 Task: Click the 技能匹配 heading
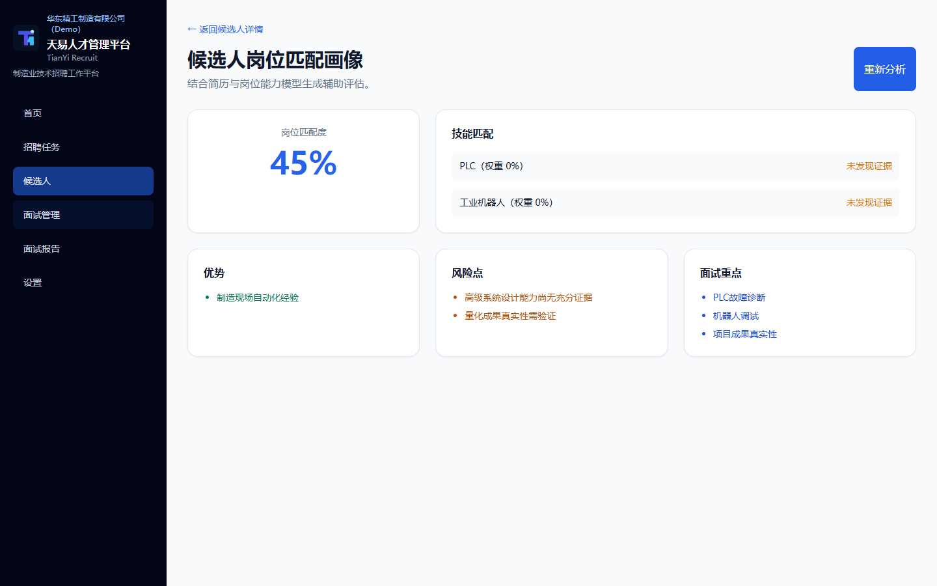[x=472, y=133]
